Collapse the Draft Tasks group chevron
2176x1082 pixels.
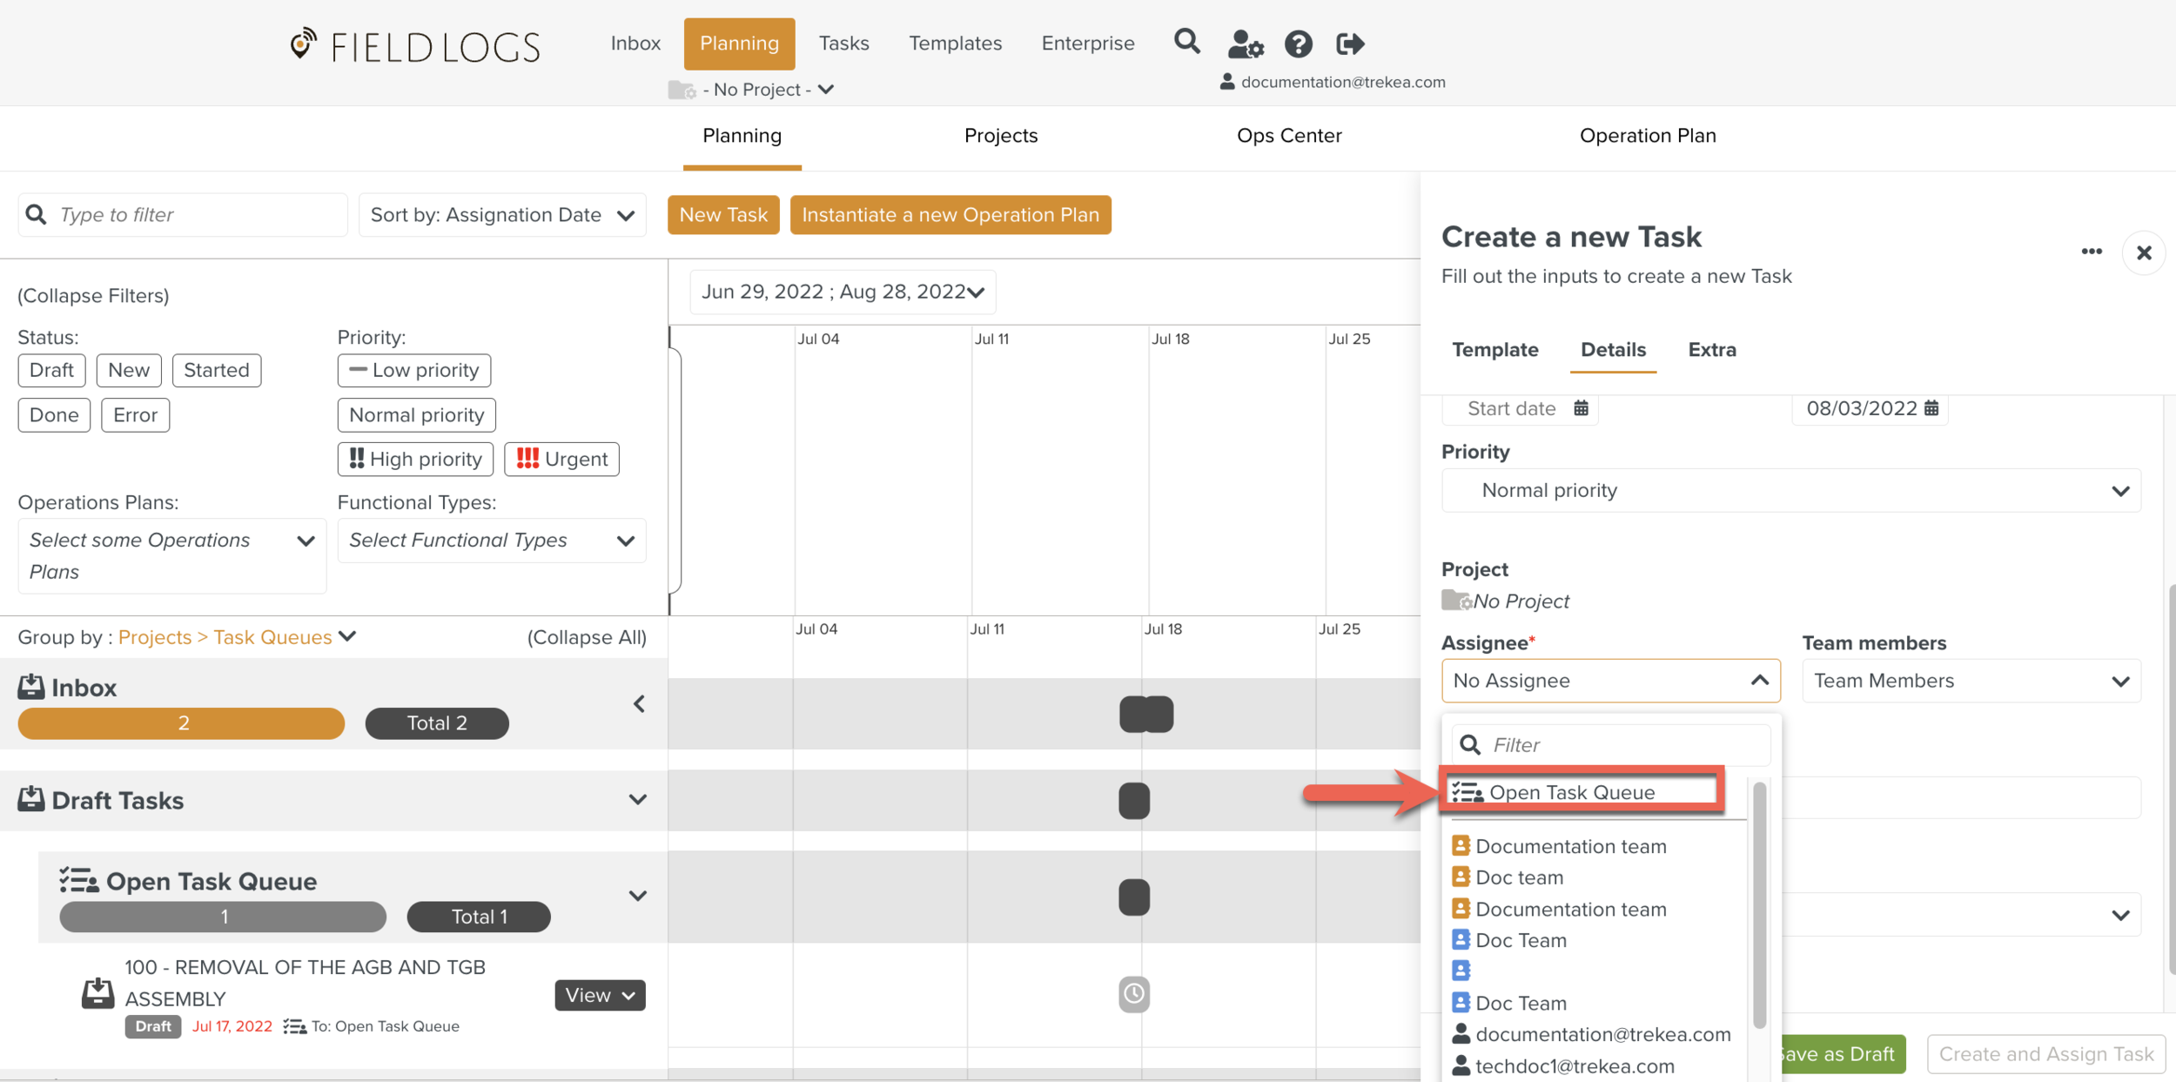(x=638, y=799)
